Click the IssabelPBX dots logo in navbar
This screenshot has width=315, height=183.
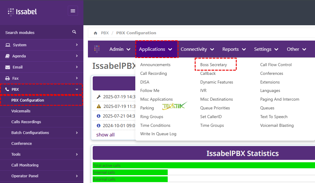97,49
